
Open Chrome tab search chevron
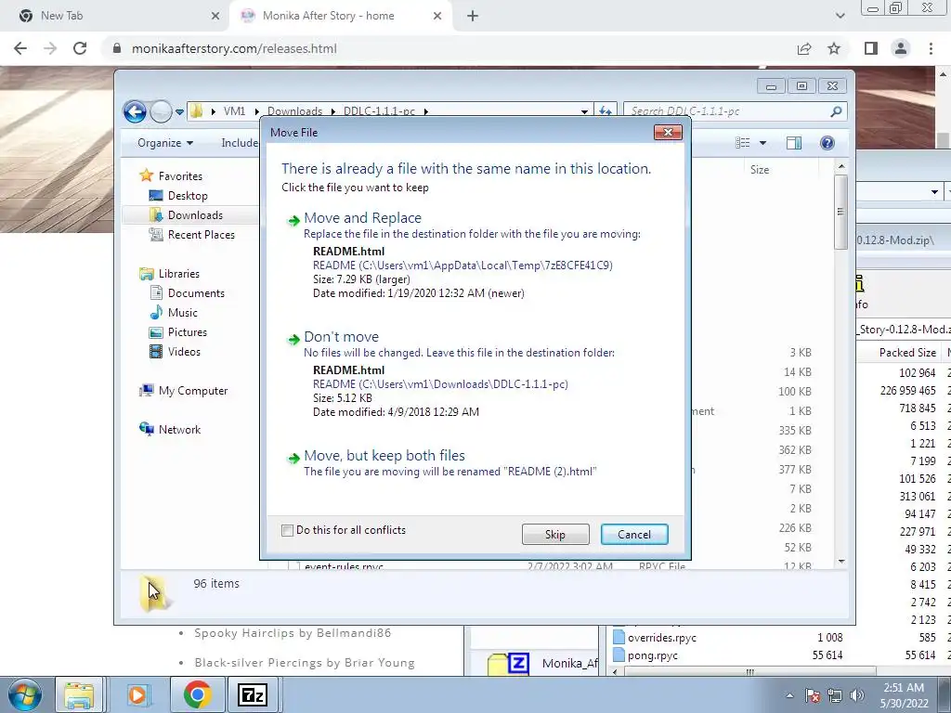coord(840,16)
